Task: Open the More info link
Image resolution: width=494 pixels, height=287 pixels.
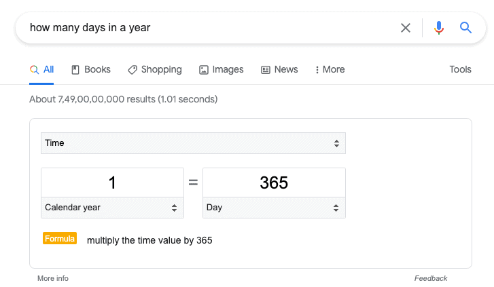Action: (x=53, y=278)
